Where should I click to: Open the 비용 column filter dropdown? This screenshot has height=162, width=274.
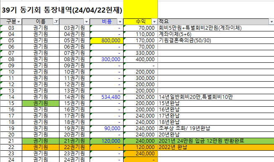(x=120, y=22)
